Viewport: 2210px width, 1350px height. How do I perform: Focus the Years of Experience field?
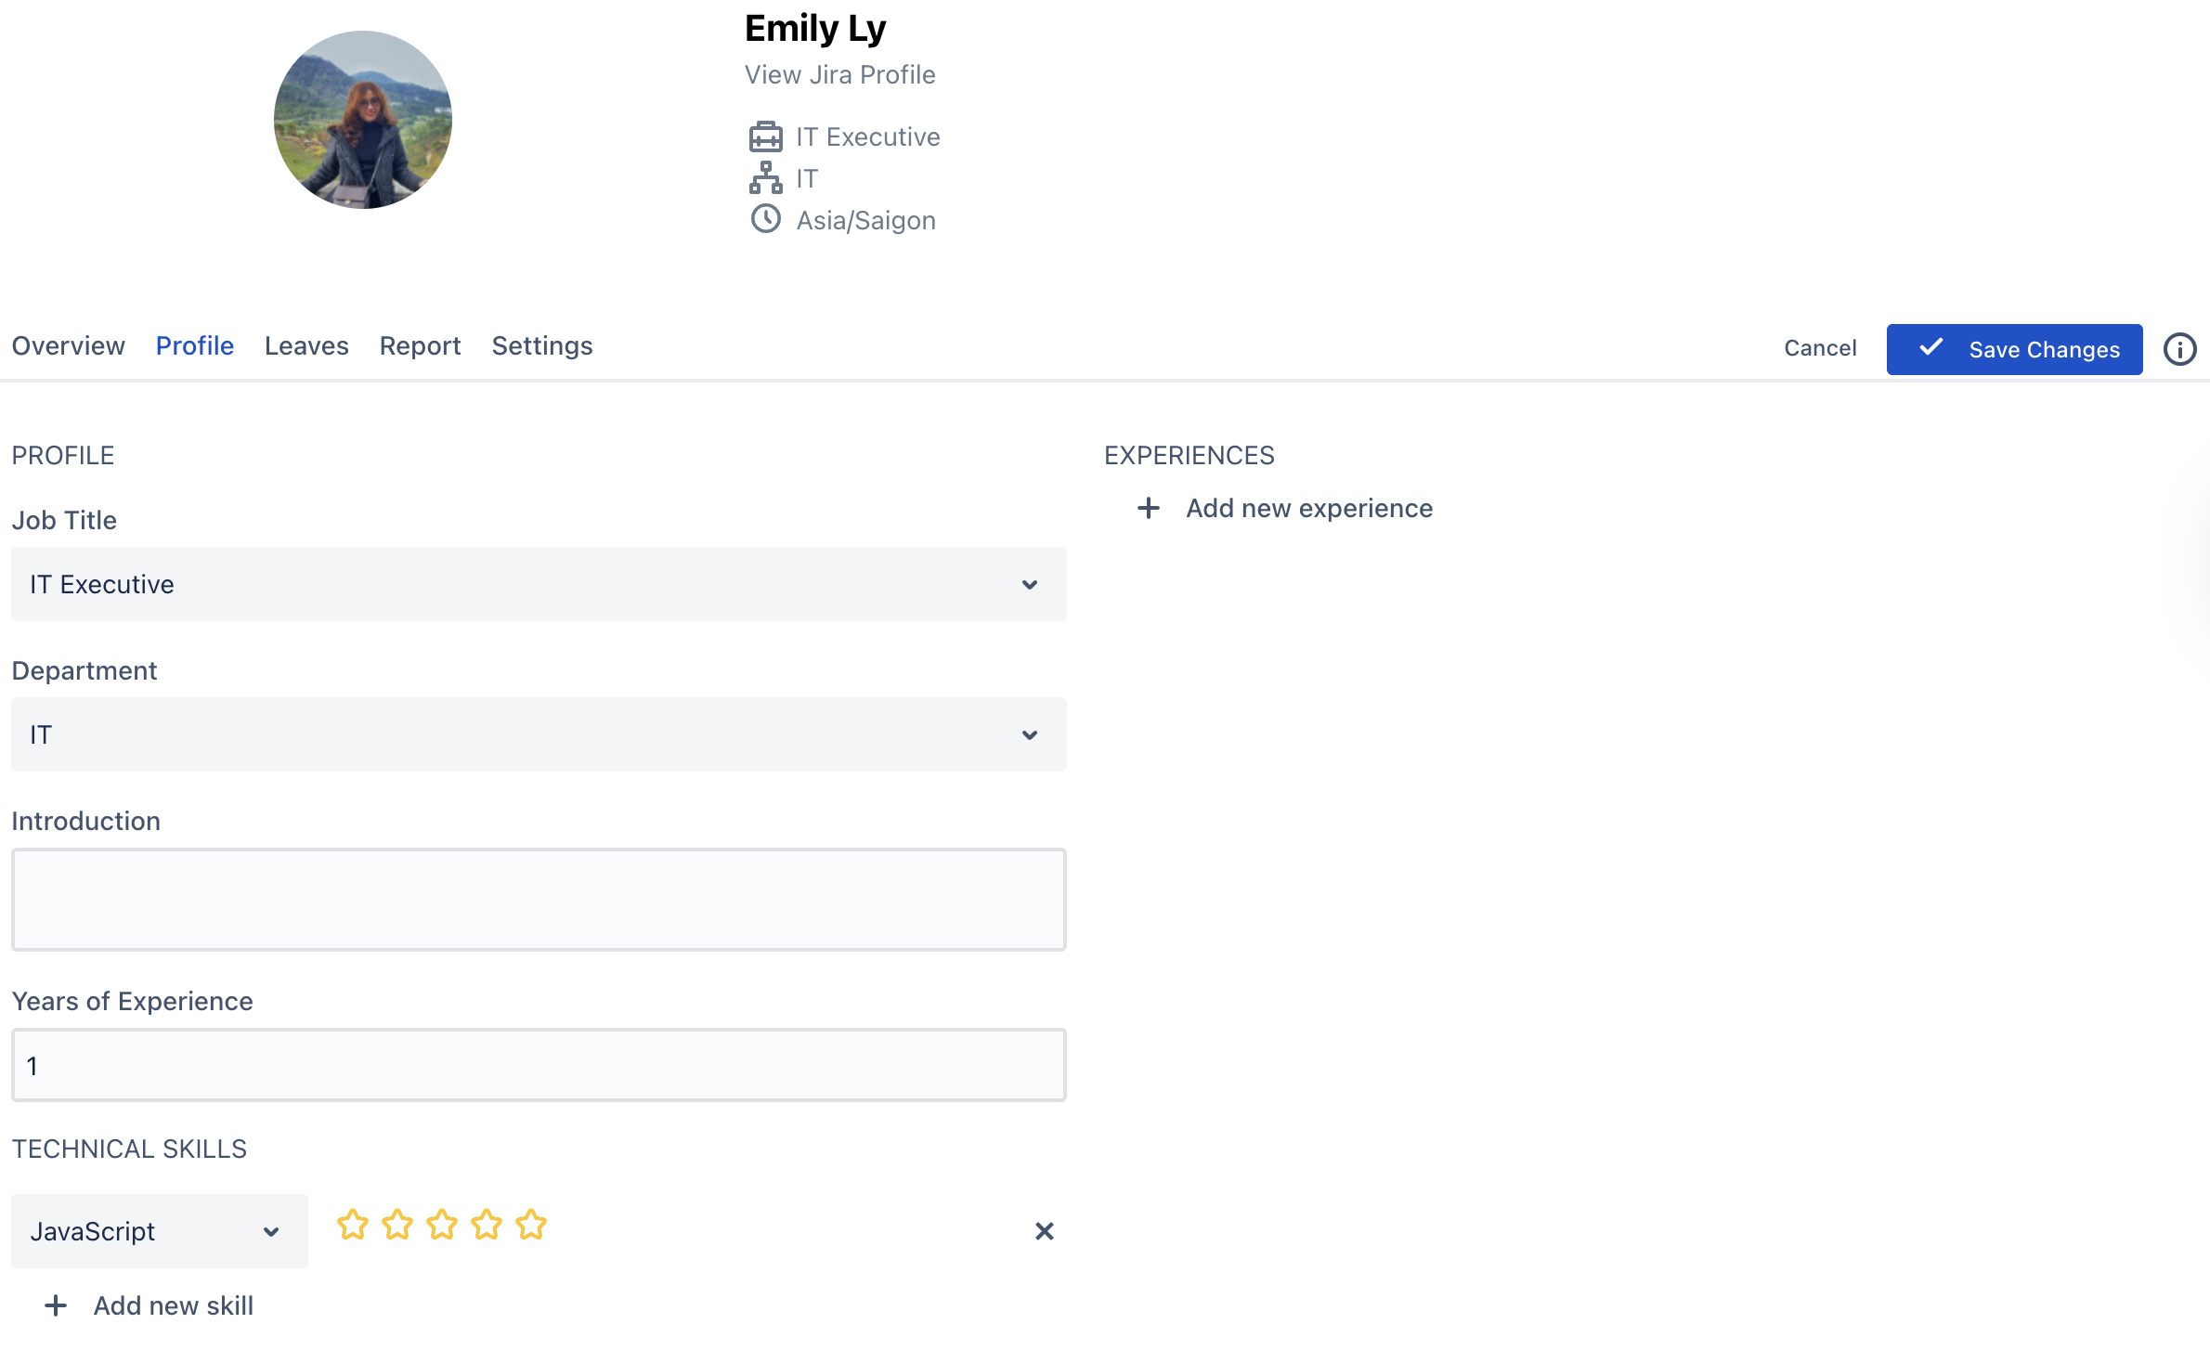(x=539, y=1065)
